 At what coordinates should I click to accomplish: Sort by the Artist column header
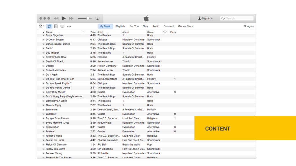100,32
